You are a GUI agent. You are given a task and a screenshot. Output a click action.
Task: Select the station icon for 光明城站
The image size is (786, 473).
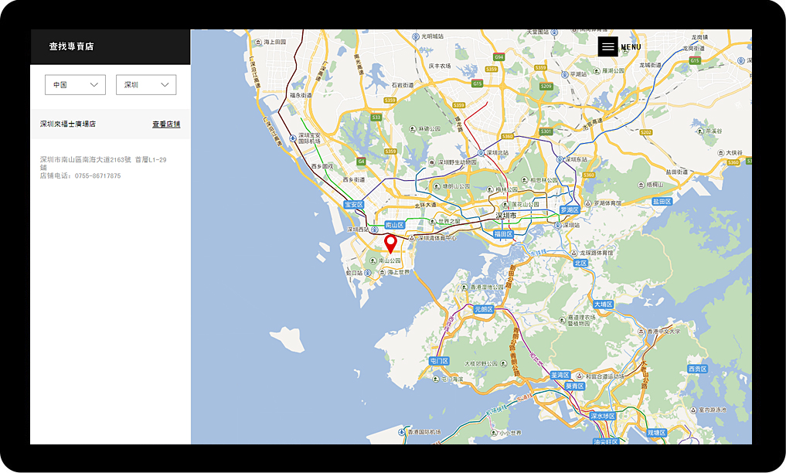[x=416, y=36]
